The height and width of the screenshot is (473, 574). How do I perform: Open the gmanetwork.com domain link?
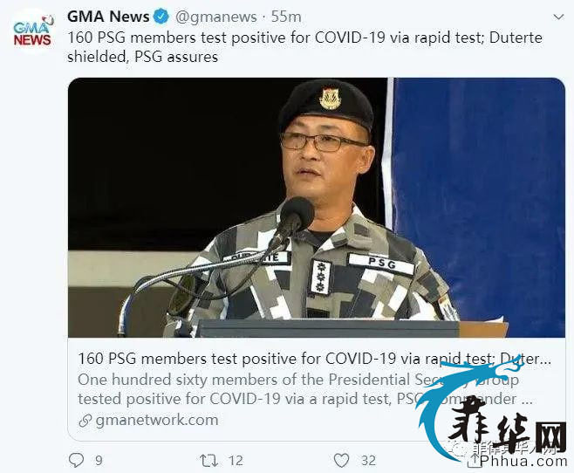point(157,420)
